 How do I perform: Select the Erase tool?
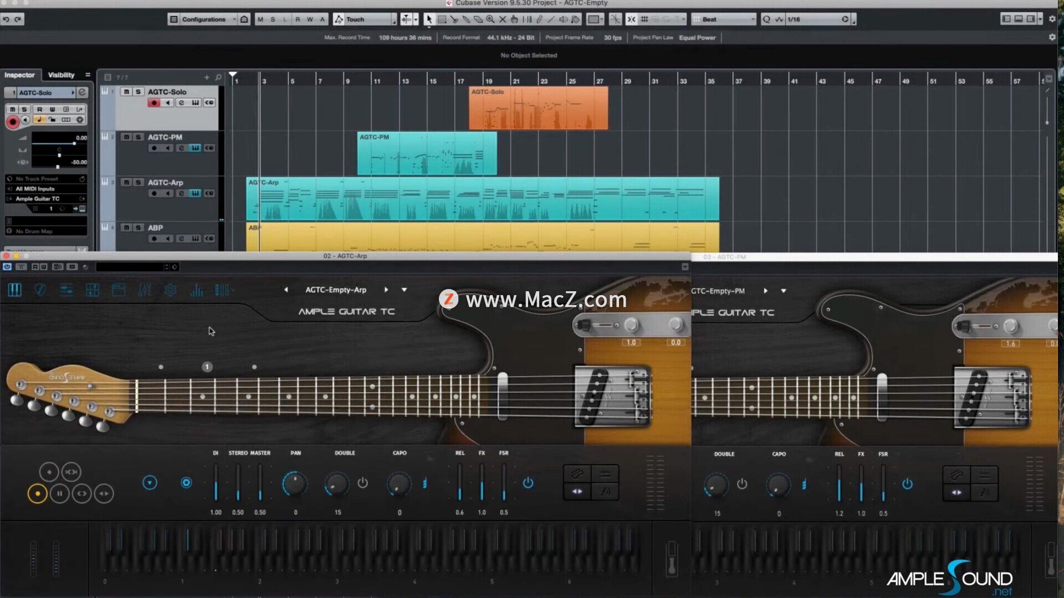click(x=478, y=19)
